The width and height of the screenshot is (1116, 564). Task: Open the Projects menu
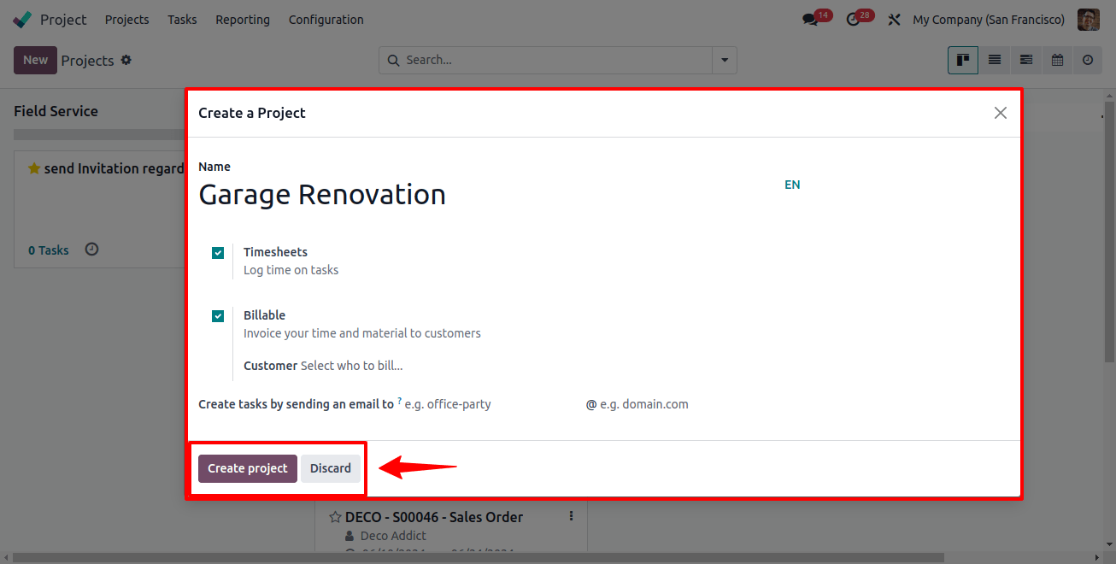point(126,20)
